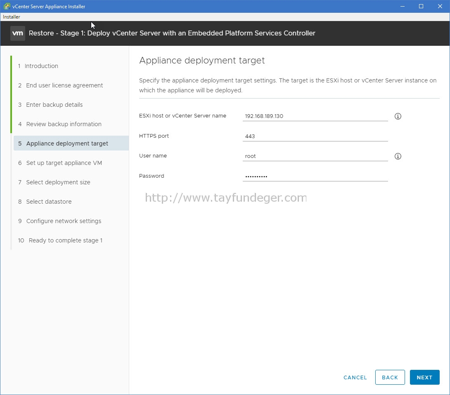Maximize the installer window

(421, 6)
